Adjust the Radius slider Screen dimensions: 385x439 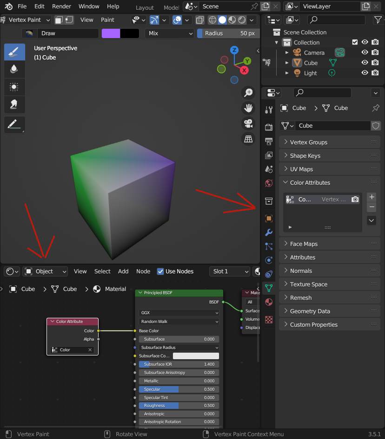[x=228, y=33]
